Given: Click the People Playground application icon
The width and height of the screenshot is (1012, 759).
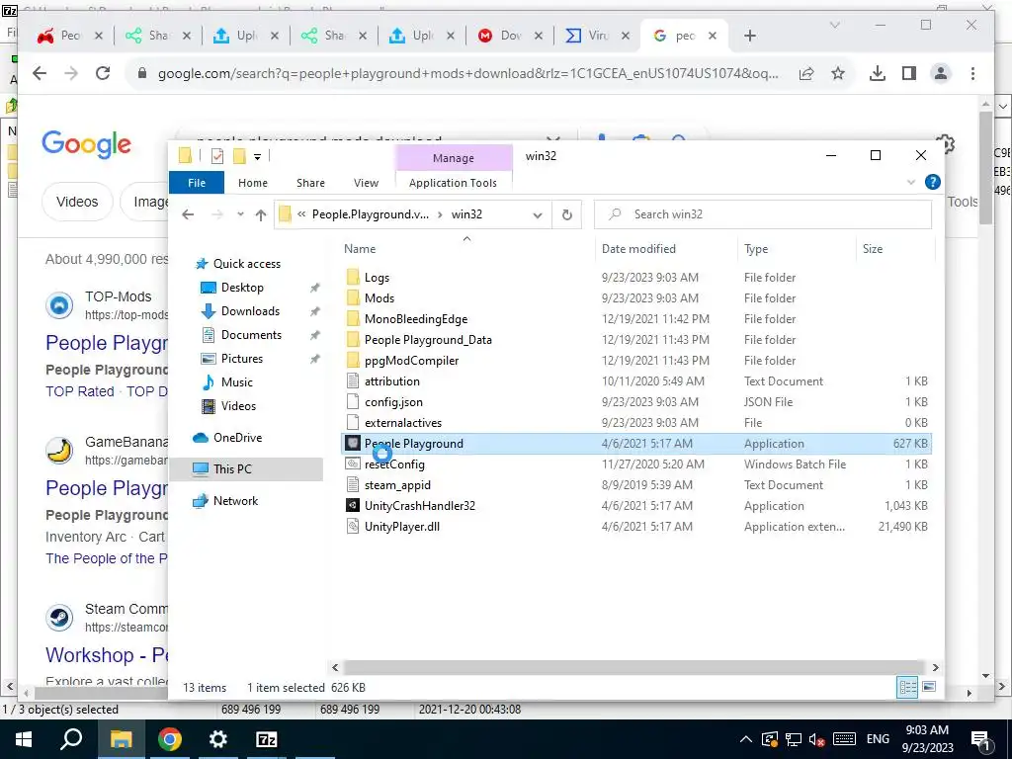Looking at the screenshot, I should point(353,444).
